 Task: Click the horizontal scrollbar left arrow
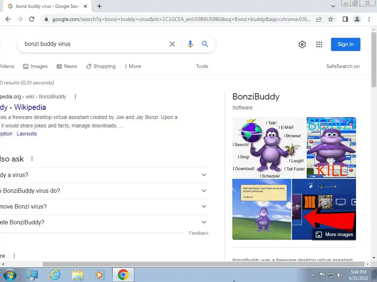(3, 264)
